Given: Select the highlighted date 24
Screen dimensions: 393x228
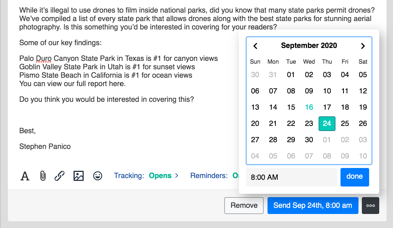Looking at the screenshot, I should click(x=327, y=123).
